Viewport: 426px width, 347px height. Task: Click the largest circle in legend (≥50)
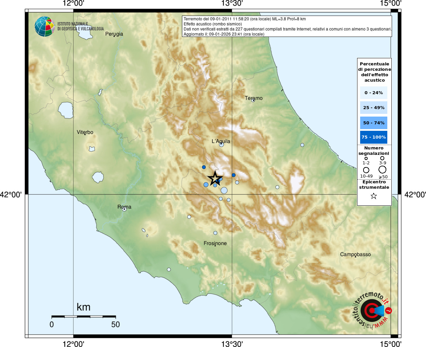point(383,170)
